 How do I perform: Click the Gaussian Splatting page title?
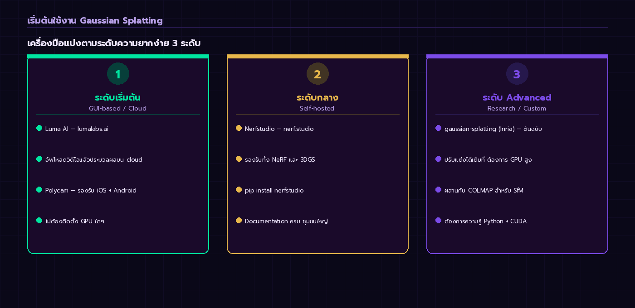tap(95, 20)
